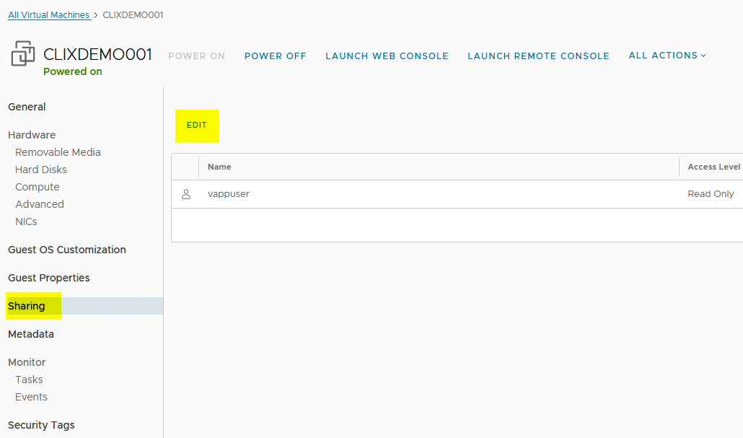Launch the remote console

(x=538, y=56)
